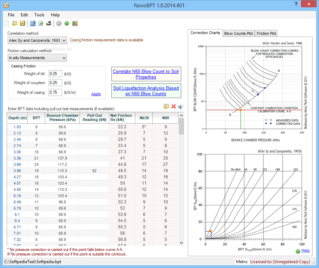
Task: Click the BPT cell 24 in row 3.66
Action: [36, 164]
